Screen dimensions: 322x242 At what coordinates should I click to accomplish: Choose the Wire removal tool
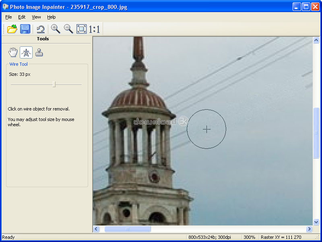[26, 52]
